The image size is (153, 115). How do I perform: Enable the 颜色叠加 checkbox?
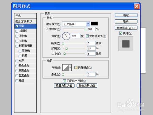click(17, 66)
